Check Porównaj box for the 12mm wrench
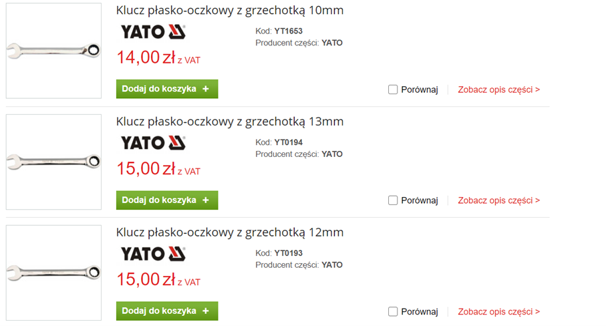The image size is (606, 326). pos(393,311)
